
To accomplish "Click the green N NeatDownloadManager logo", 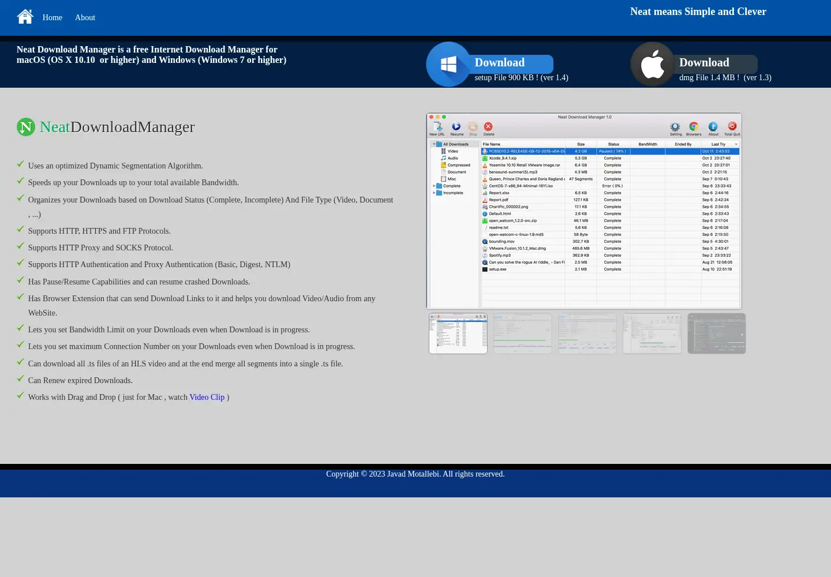I will [26, 127].
